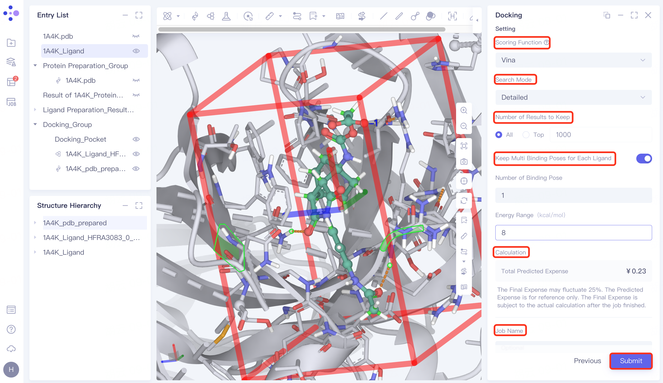This screenshot has width=663, height=383.
Task: Select 1A4K_Ligand in the Entry List
Action: (x=63, y=51)
